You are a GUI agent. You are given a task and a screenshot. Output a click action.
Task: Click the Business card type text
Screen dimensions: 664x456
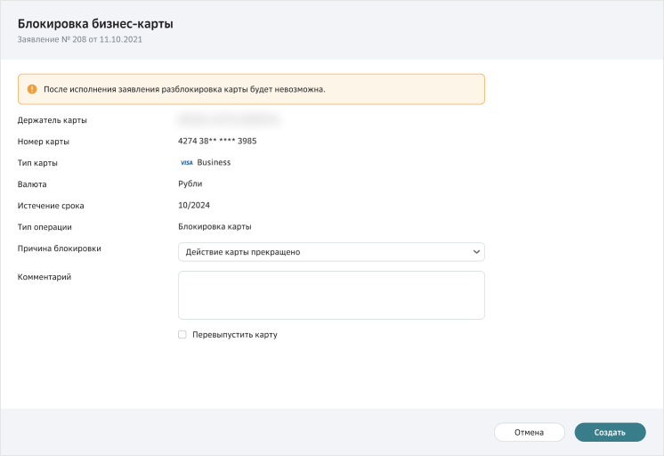coord(214,162)
